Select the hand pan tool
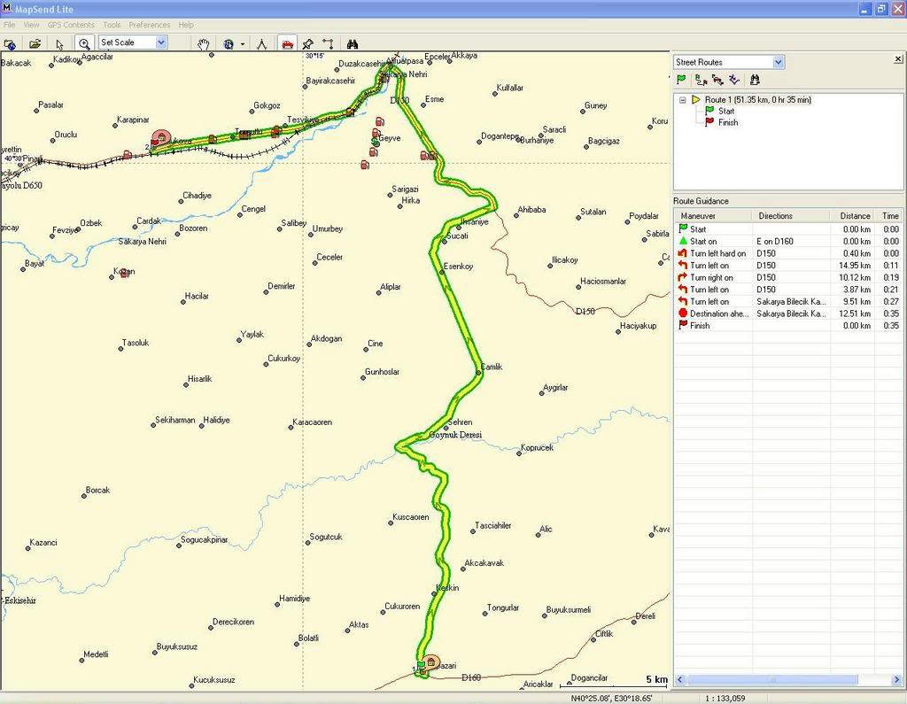Image resolution: width=907 pixels, height=704 pixels. [204, 43]
